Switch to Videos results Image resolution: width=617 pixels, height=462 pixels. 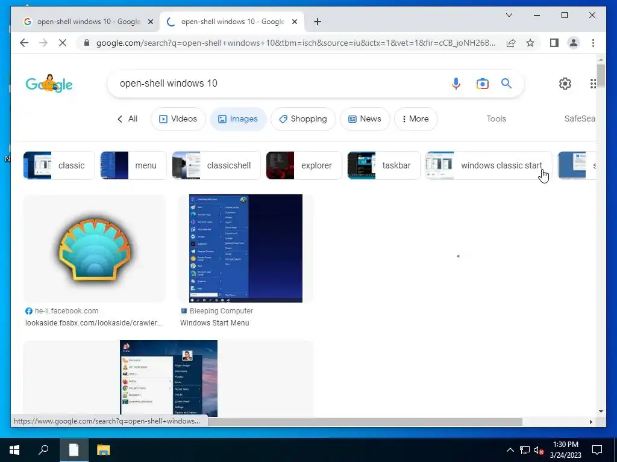(x=178, y=119)
